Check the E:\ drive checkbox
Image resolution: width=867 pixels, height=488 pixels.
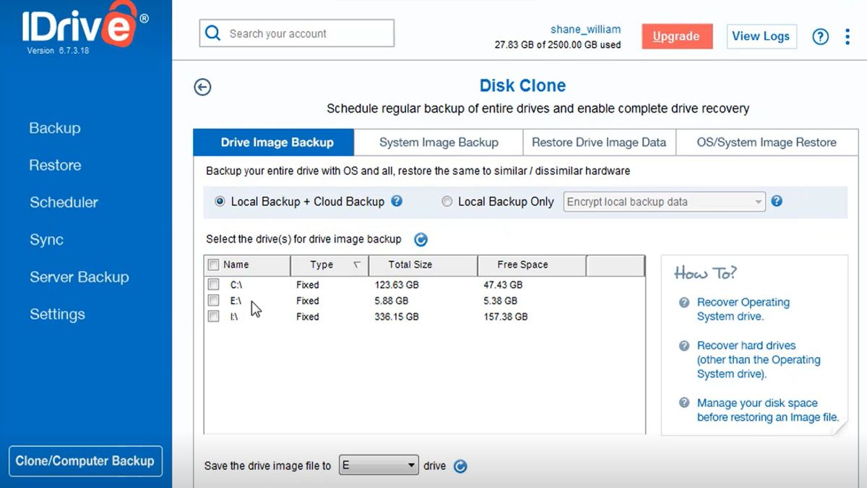[x=213, y=300]
